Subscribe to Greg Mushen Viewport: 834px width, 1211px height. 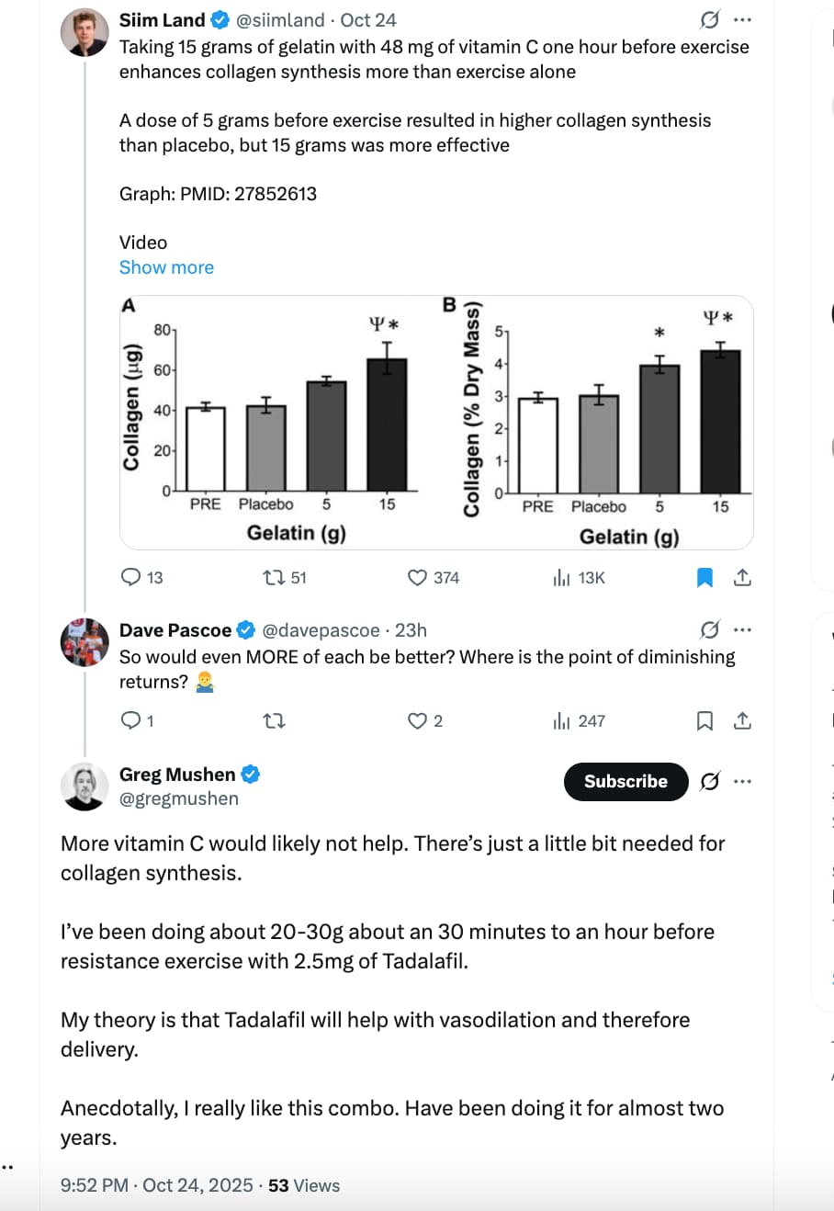coord(625,782)
